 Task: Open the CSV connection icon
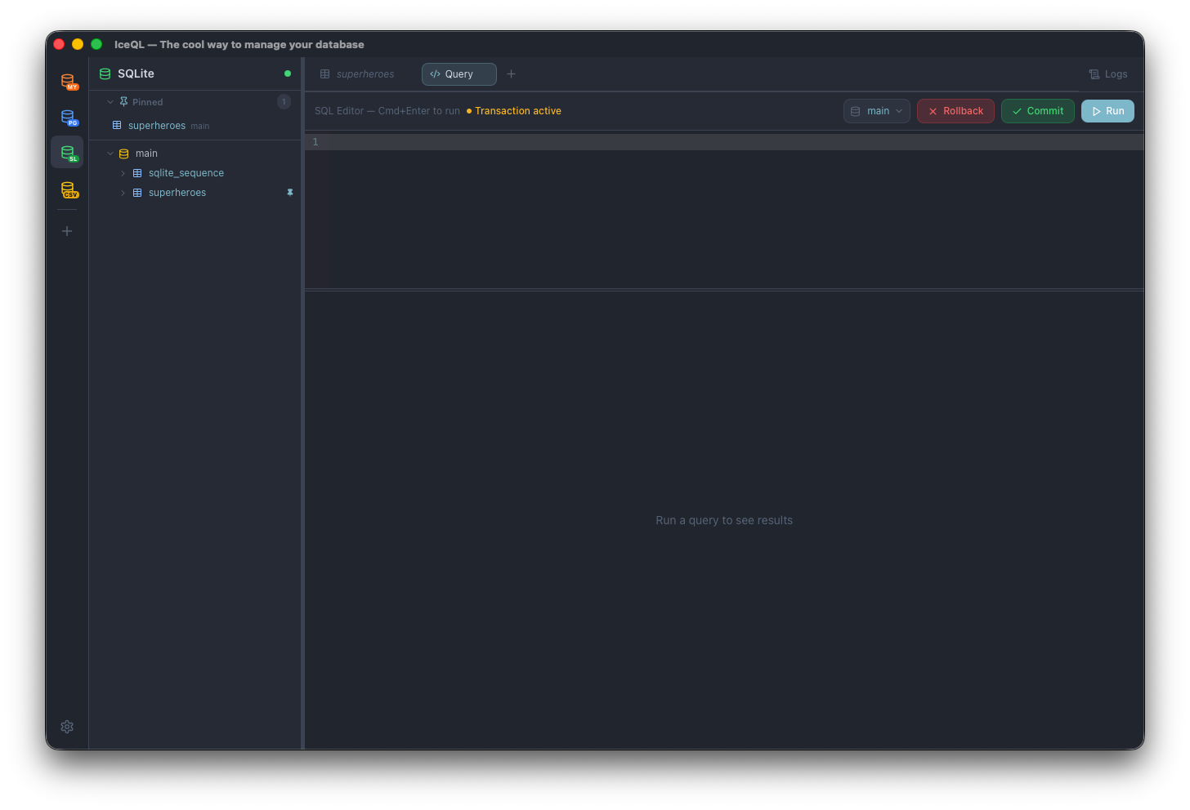(69, 189)
